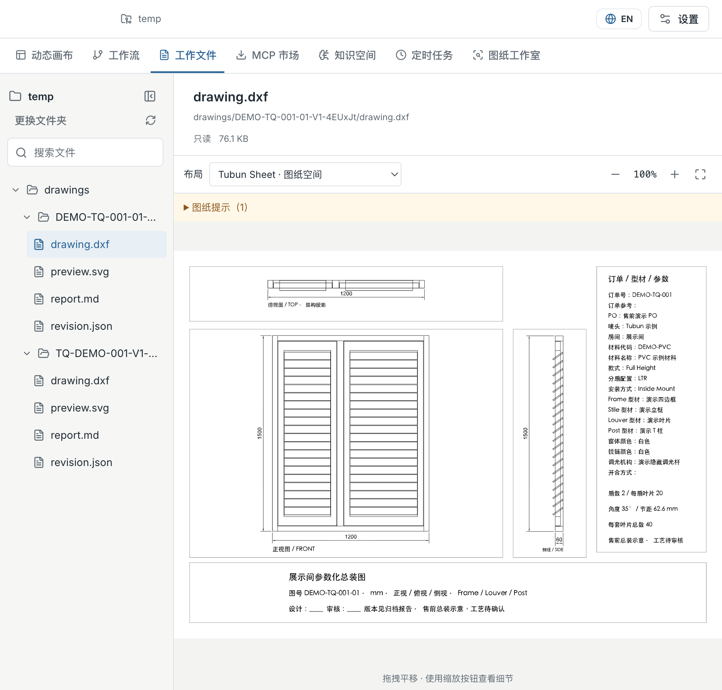This screenshot has width=722, height=690.
Task: Open the 布局 Tubun Sheet dropdown
Action: point(305,174)
